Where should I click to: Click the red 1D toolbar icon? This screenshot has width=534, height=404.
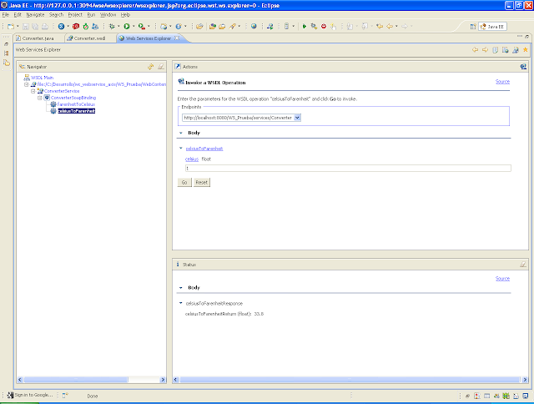76,26
